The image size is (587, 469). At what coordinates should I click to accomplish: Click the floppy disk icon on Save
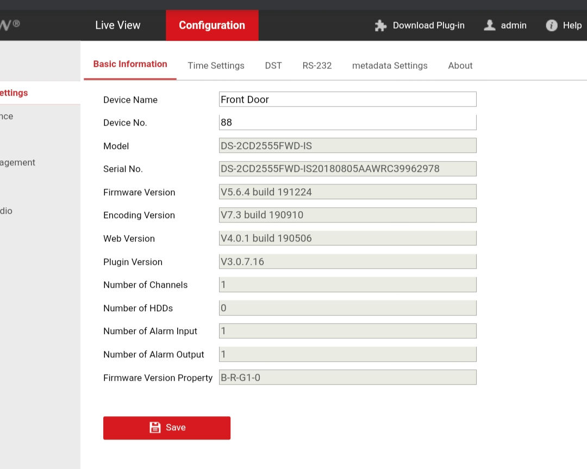point(155,428)
